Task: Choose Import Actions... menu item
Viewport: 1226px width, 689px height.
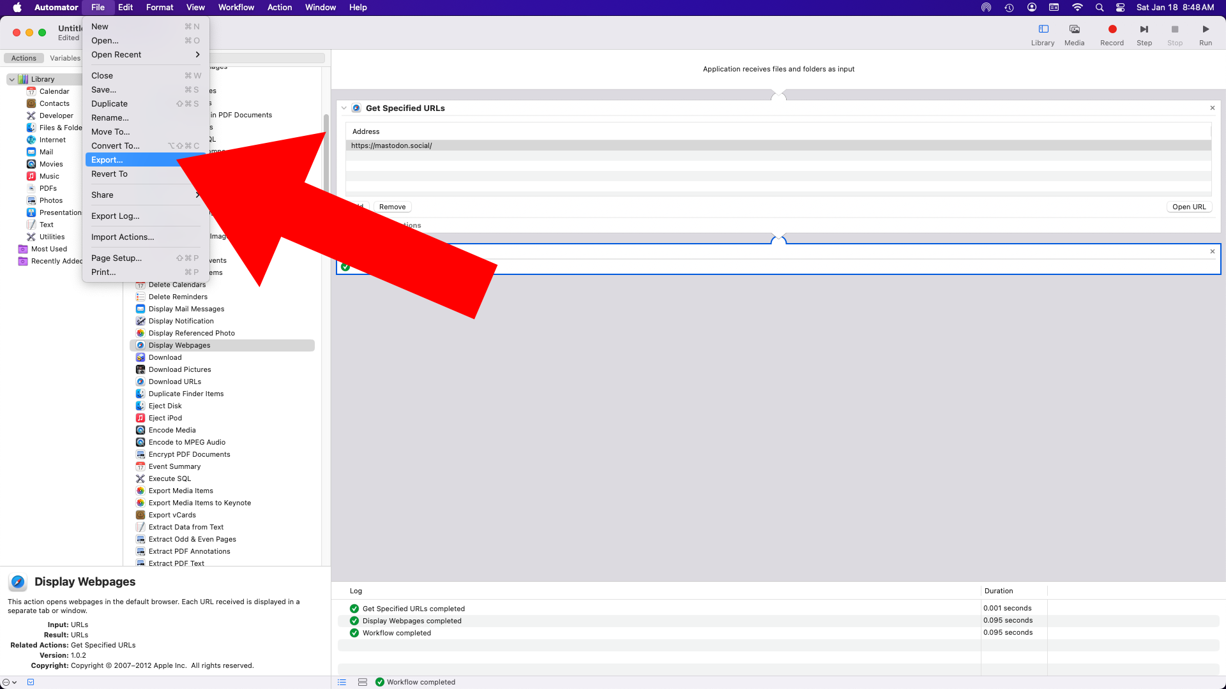Action: [x=145, y=237]
